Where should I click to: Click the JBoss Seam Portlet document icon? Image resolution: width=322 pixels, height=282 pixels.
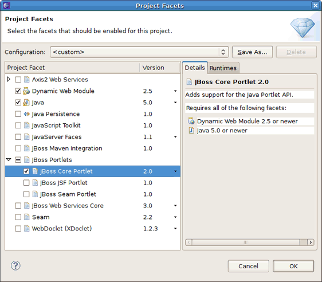click(35, 194)
